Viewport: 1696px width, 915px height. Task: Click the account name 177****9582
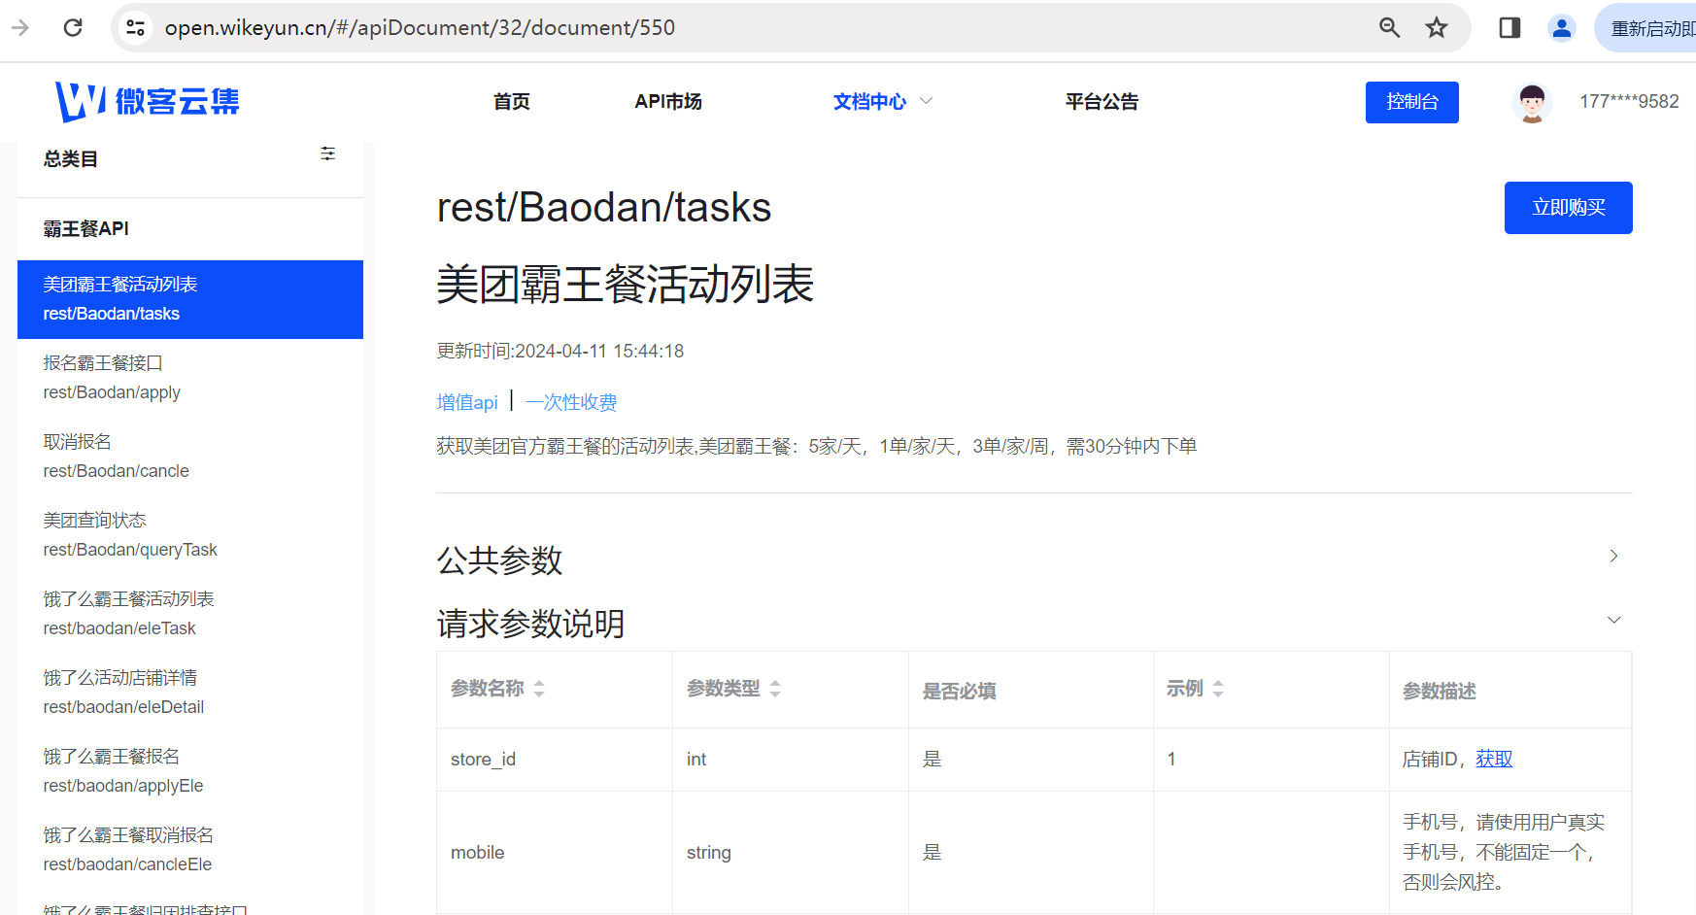(1629, 101)
